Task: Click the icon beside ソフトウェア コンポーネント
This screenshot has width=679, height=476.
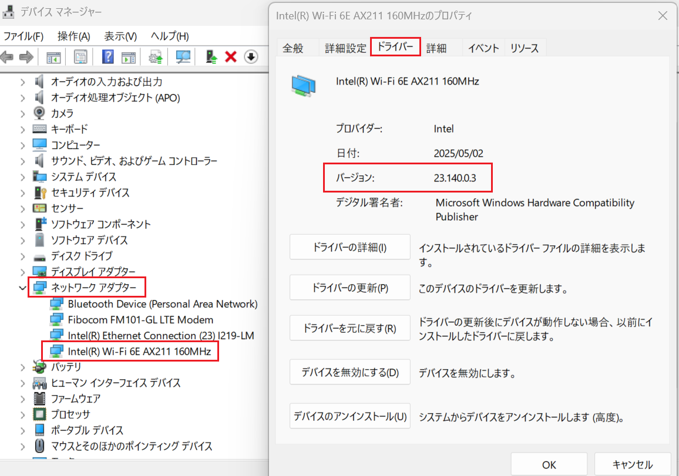Action: (41, 224)
